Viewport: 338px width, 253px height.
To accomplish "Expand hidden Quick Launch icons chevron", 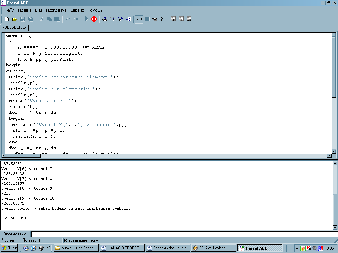I will (49, 247).
